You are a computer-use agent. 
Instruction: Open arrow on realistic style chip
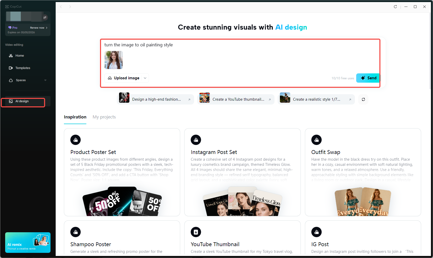[350, 99]
